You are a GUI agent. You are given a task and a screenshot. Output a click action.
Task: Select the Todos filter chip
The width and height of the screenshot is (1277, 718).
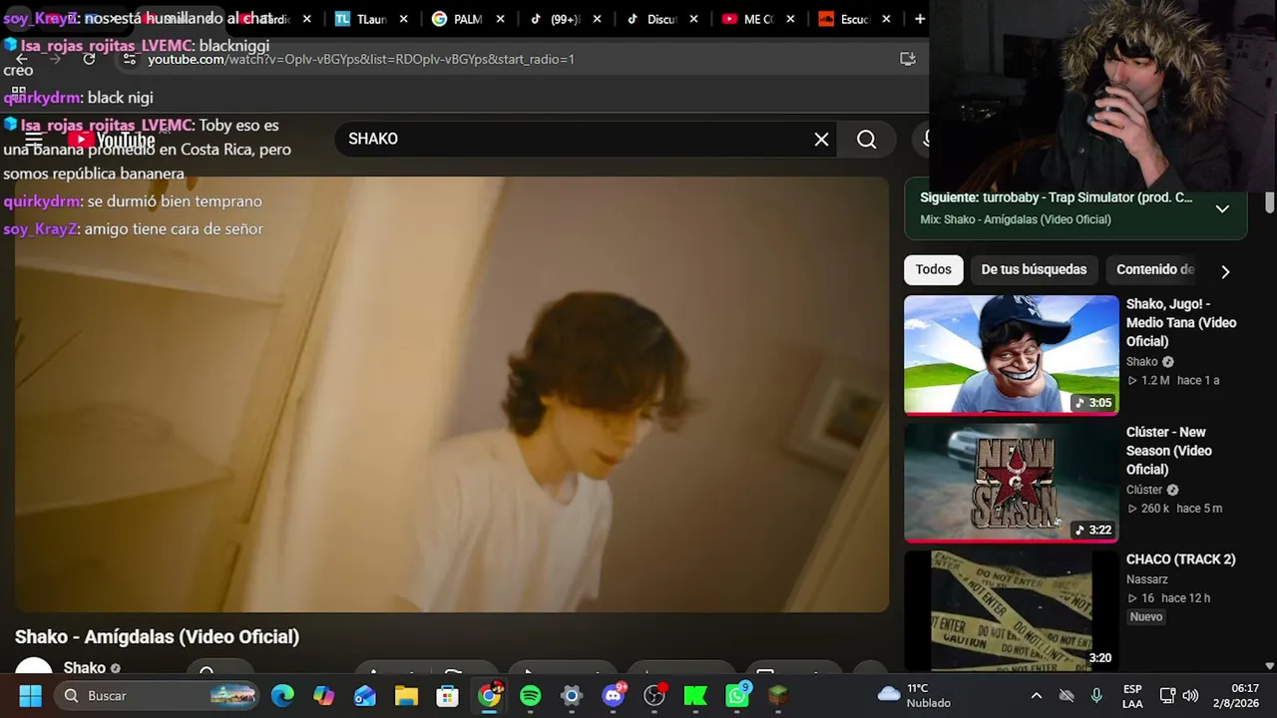point(933,269)
